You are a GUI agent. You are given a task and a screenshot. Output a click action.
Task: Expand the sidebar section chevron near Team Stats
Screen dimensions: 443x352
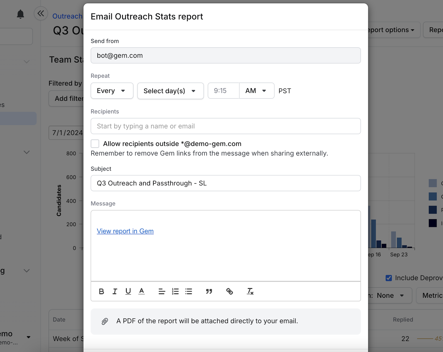coord(27,61)
